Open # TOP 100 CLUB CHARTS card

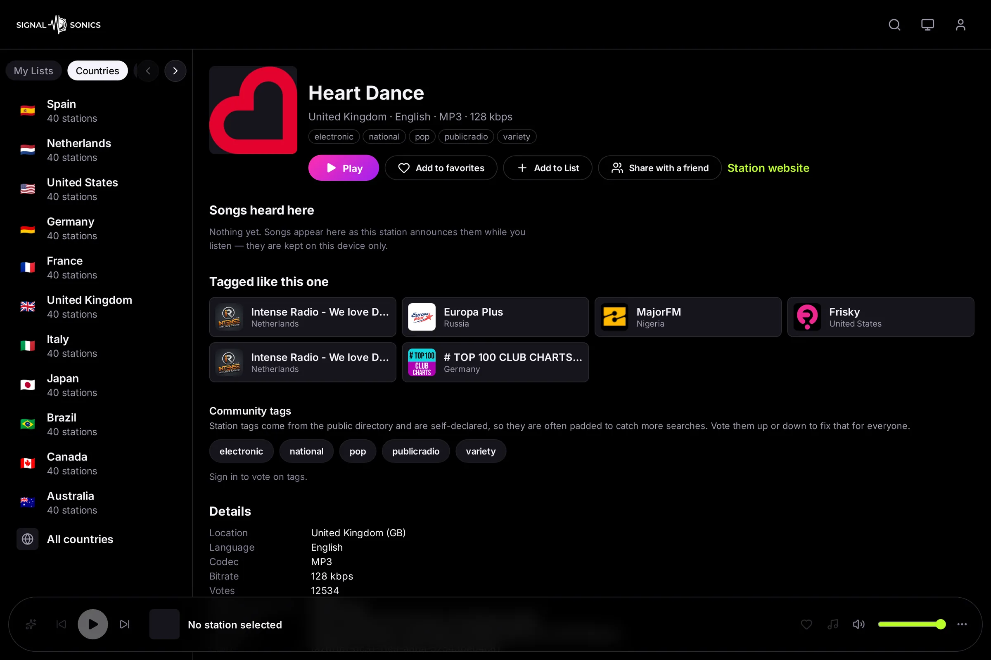pos(495,363)
